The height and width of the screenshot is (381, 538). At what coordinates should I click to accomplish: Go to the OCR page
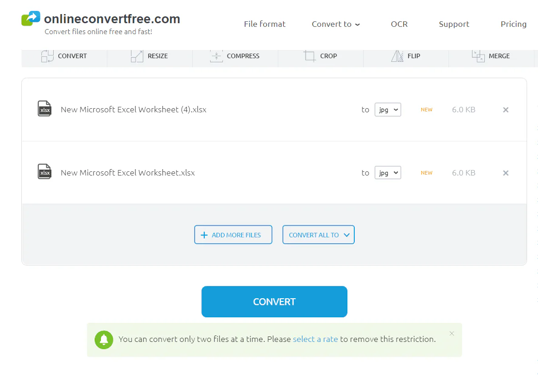point(399,24)
